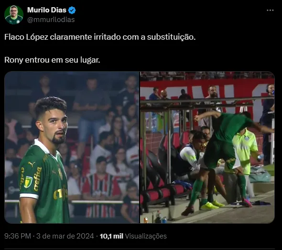Click the yellow shield patch on the sleeve
This screenshot has width=282, height=250.
click(x=28, y=182)
